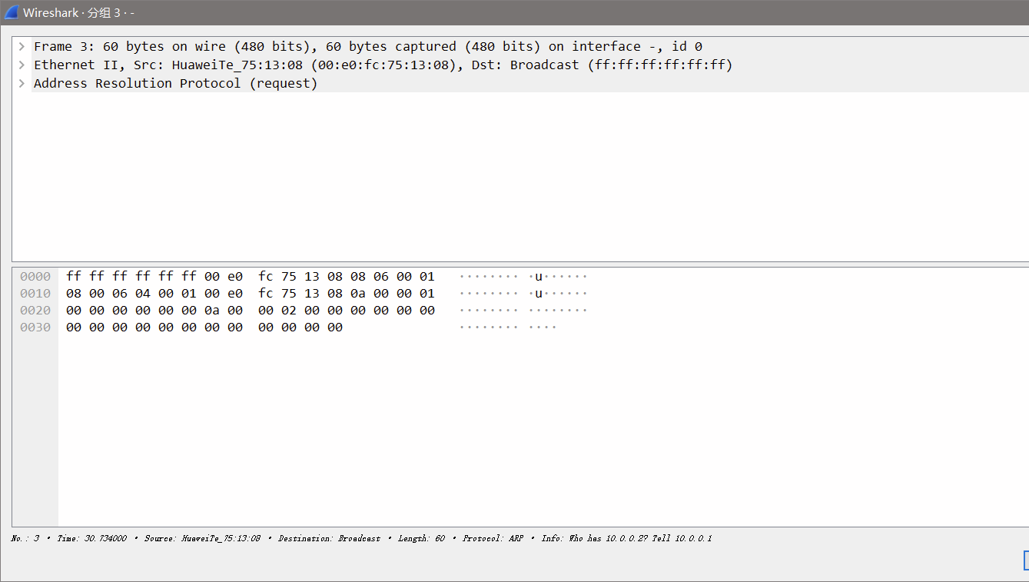This screenshot has width=1029, height=582.
Task: Click 'No.: 3' in status line
Action: tap(25, 538)
